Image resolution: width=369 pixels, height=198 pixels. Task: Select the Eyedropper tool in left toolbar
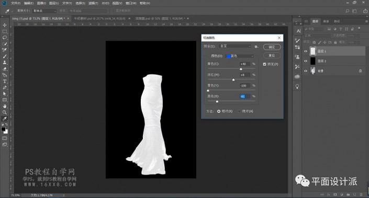[x=5, y=119]
